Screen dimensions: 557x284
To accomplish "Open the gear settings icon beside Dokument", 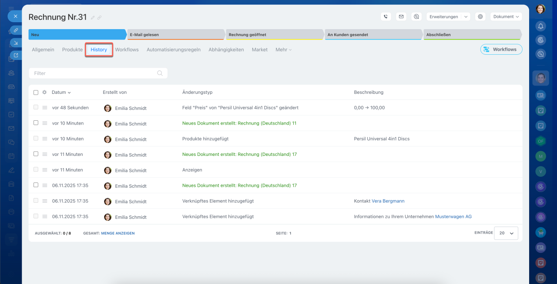I will [x=480, y=17].
